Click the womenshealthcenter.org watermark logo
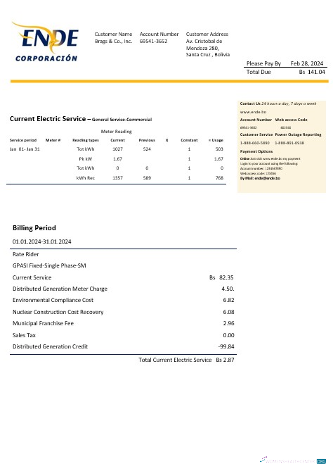The image size is (333, 471). (x=293, y=460)
